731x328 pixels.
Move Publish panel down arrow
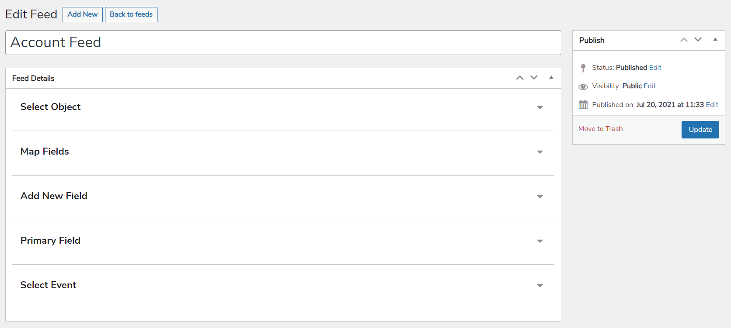click(x=698, y=40)
